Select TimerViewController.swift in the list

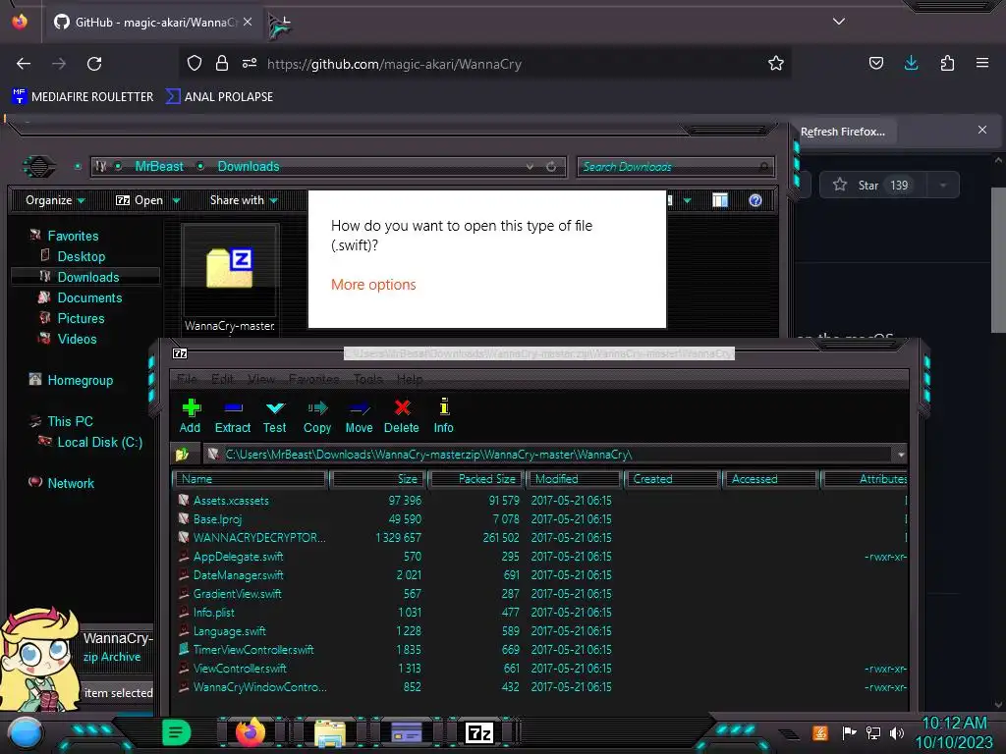[253, 649]
